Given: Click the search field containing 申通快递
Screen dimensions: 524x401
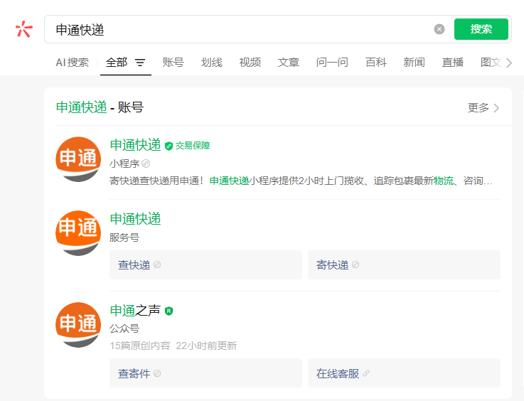Looking at the screenshot, I should tap(242, 29).
